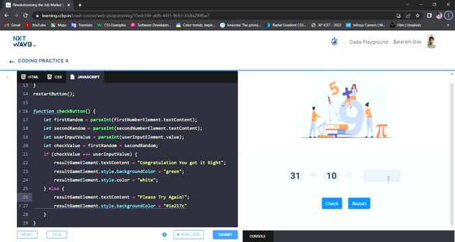Open the AP ICET - 2022 bookmark
Image resolution: width=455 pixels, height=242 pixels.
[x=326, y=26]
